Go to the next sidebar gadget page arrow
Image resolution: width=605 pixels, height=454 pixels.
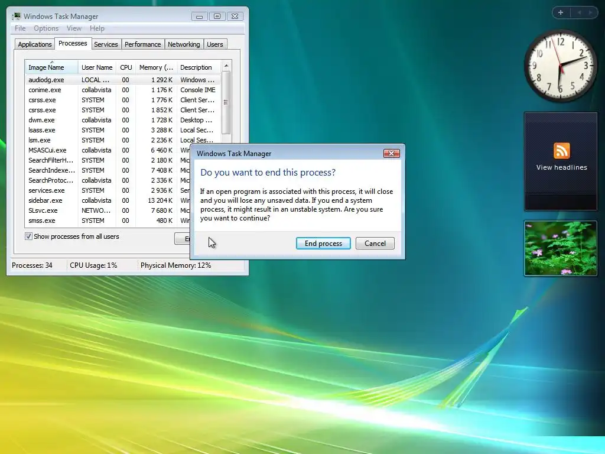click(590, 13)
